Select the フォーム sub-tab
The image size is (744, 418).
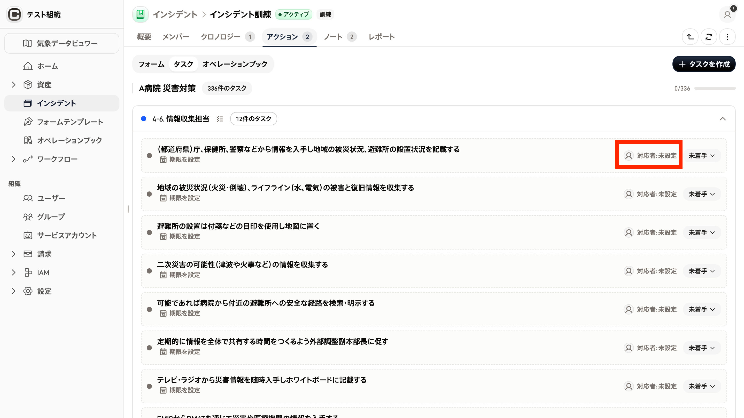(x=151, y=64)
